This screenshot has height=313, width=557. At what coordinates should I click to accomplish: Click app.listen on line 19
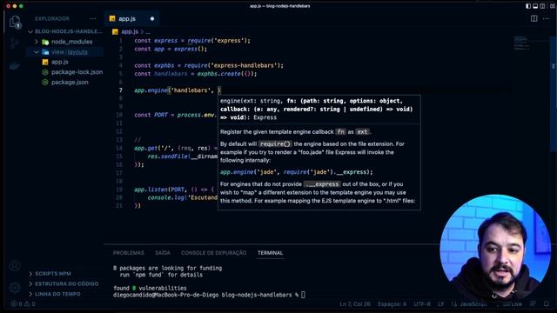pyautogui.click(x=151, y=190)
